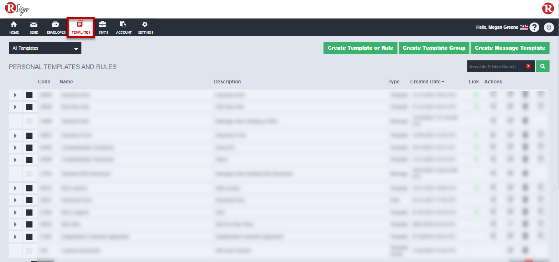Click Create Template Group button
Screen dimensions: 559x262
434,48
